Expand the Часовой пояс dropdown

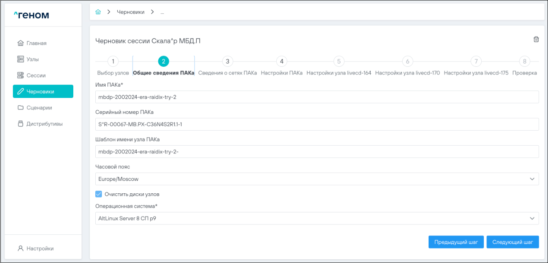point(532,179)
